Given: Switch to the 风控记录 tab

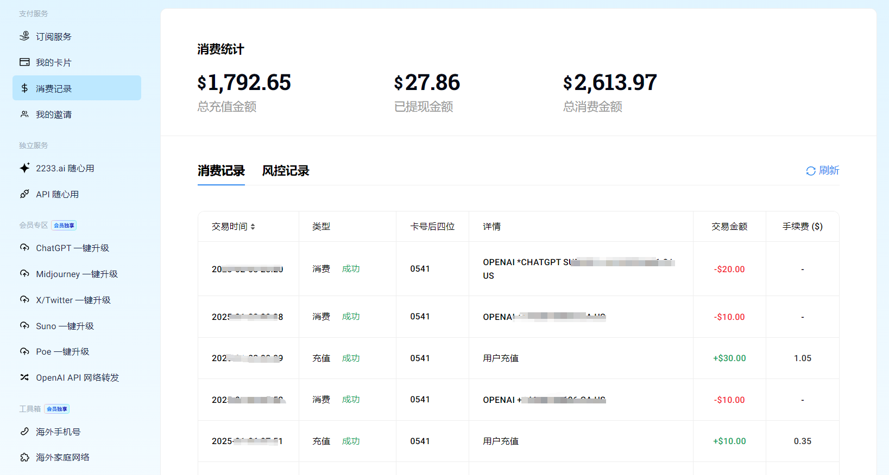Looking at the screenshot, I should [x=285, y=171].
